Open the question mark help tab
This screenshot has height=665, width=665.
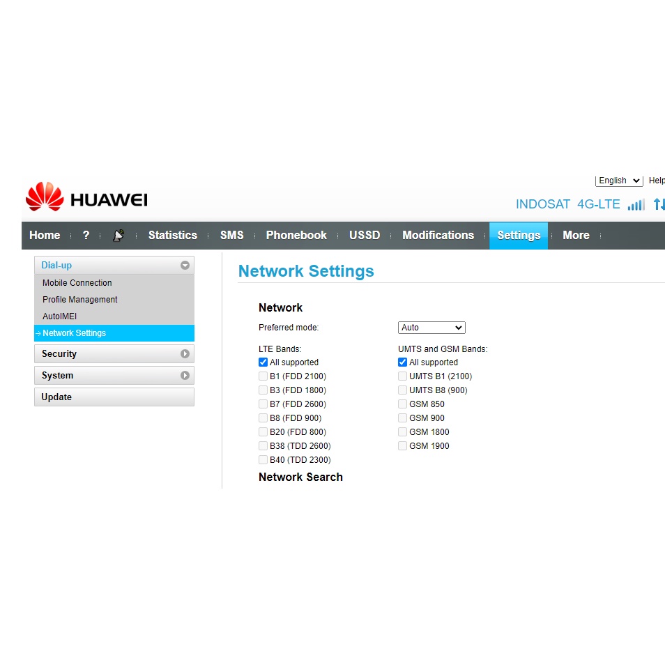[86, 236]
